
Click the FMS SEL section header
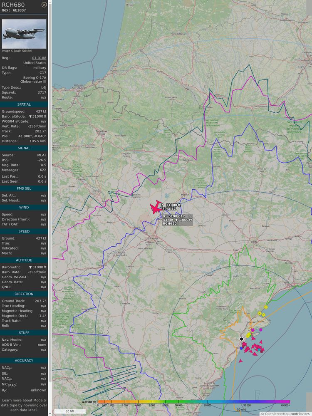pos(24,188)
